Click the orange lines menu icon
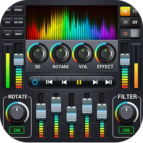This screenshot has width=143, height=143. tap(125, 33)
